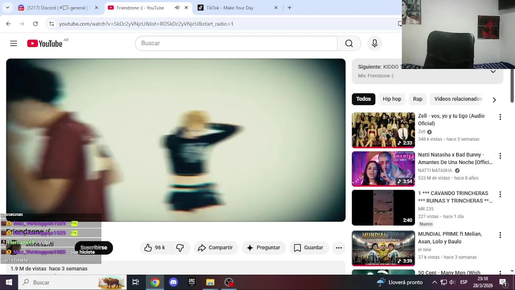The width and height of the screenshot is (515, 290).
Task: Expand the Mix Friendzone playlist panel
Action: coord(493,71)
